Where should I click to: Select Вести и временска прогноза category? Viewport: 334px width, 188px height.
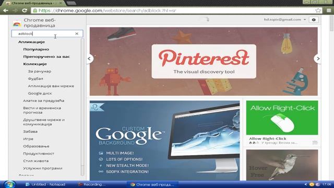pyautogui.click(x=42, y=110)
